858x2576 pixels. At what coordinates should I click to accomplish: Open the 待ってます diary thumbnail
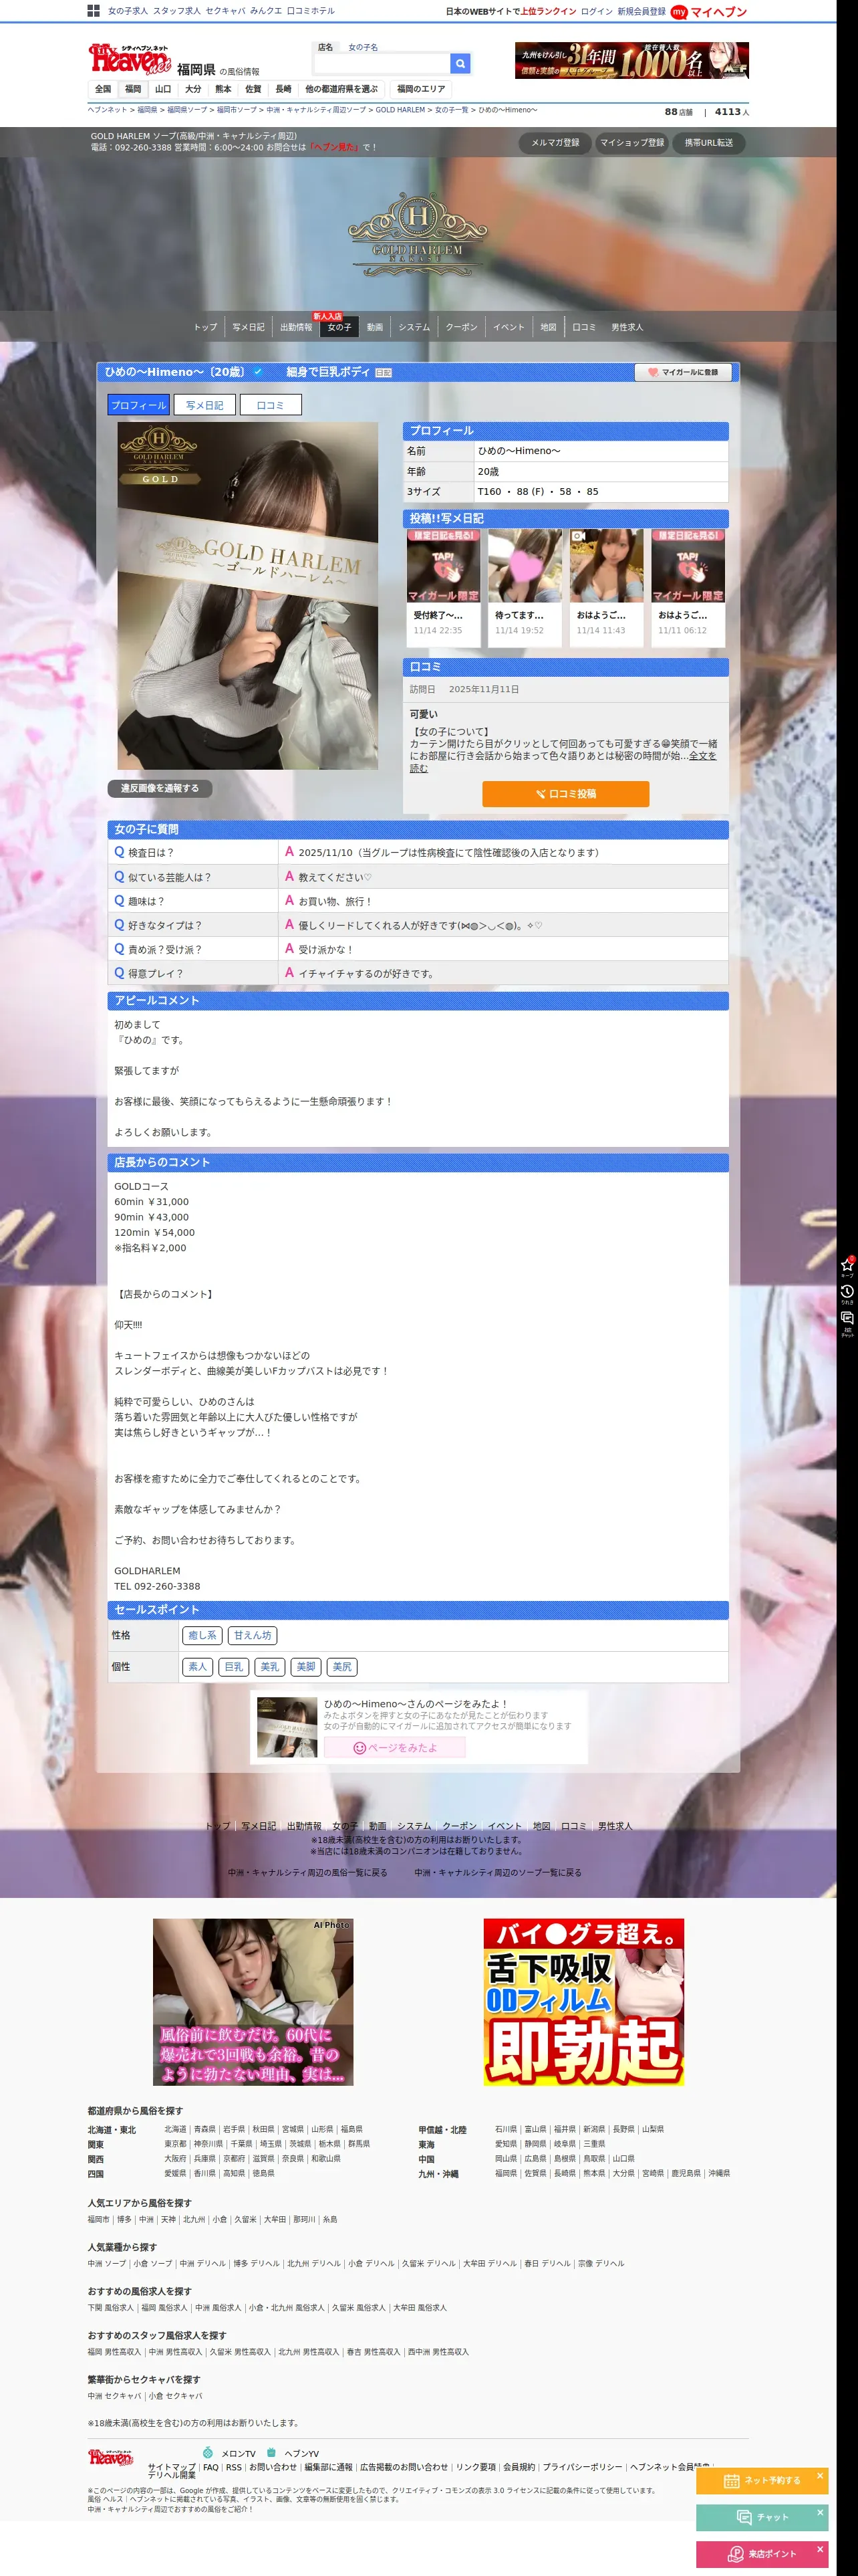pos(525,587)
